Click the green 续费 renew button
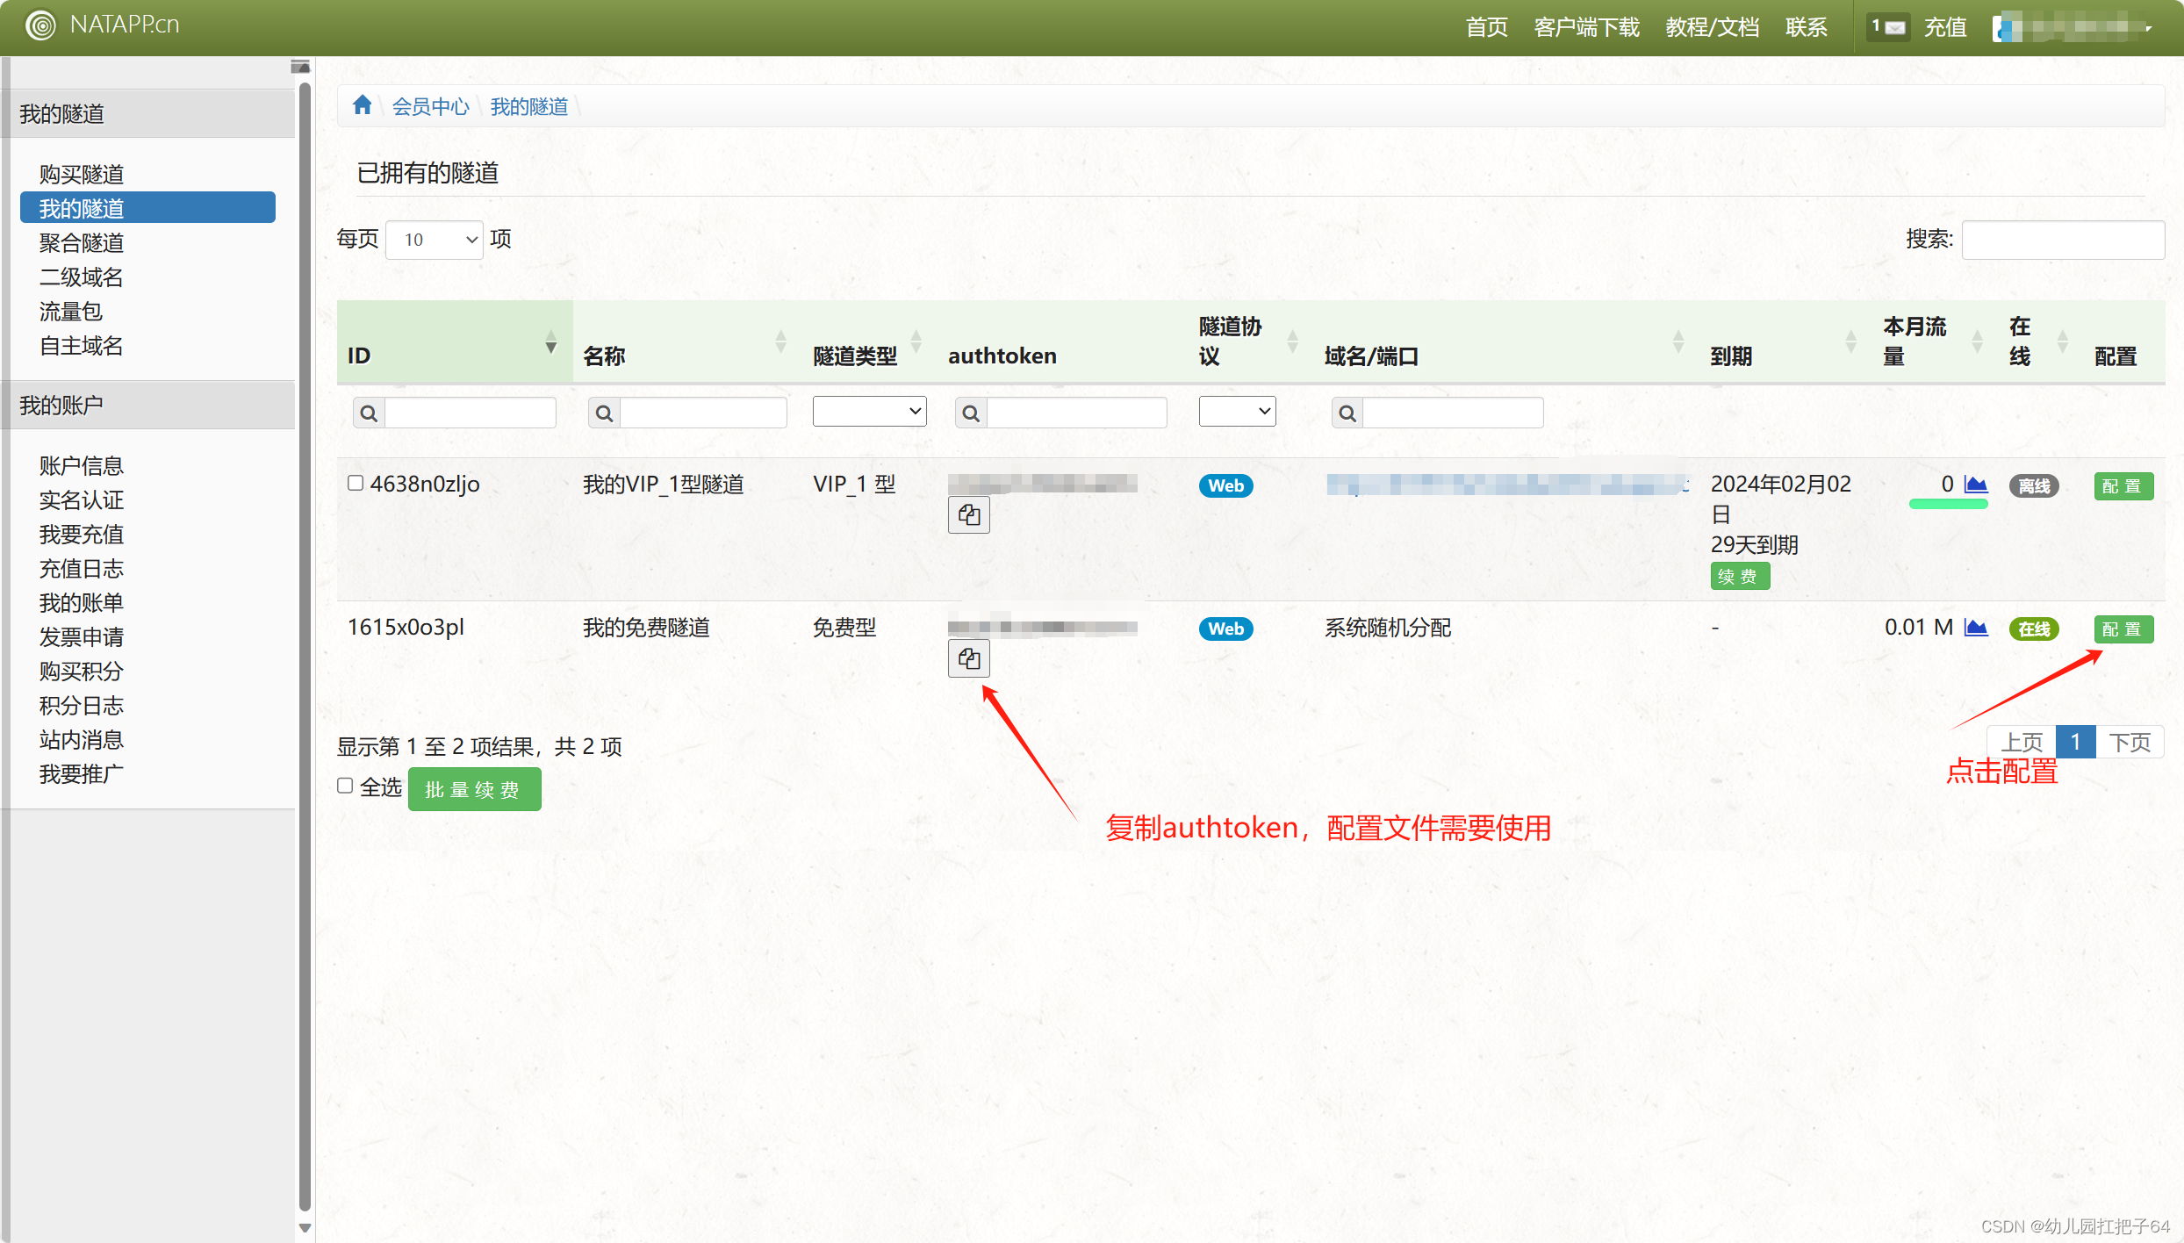Viewport: 2184px width, 1243px height. point(1739,577)
